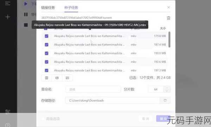Click the 192.6 MB size value
The height and width of the screenshot is (127, 211).
(x=160, y=62)
